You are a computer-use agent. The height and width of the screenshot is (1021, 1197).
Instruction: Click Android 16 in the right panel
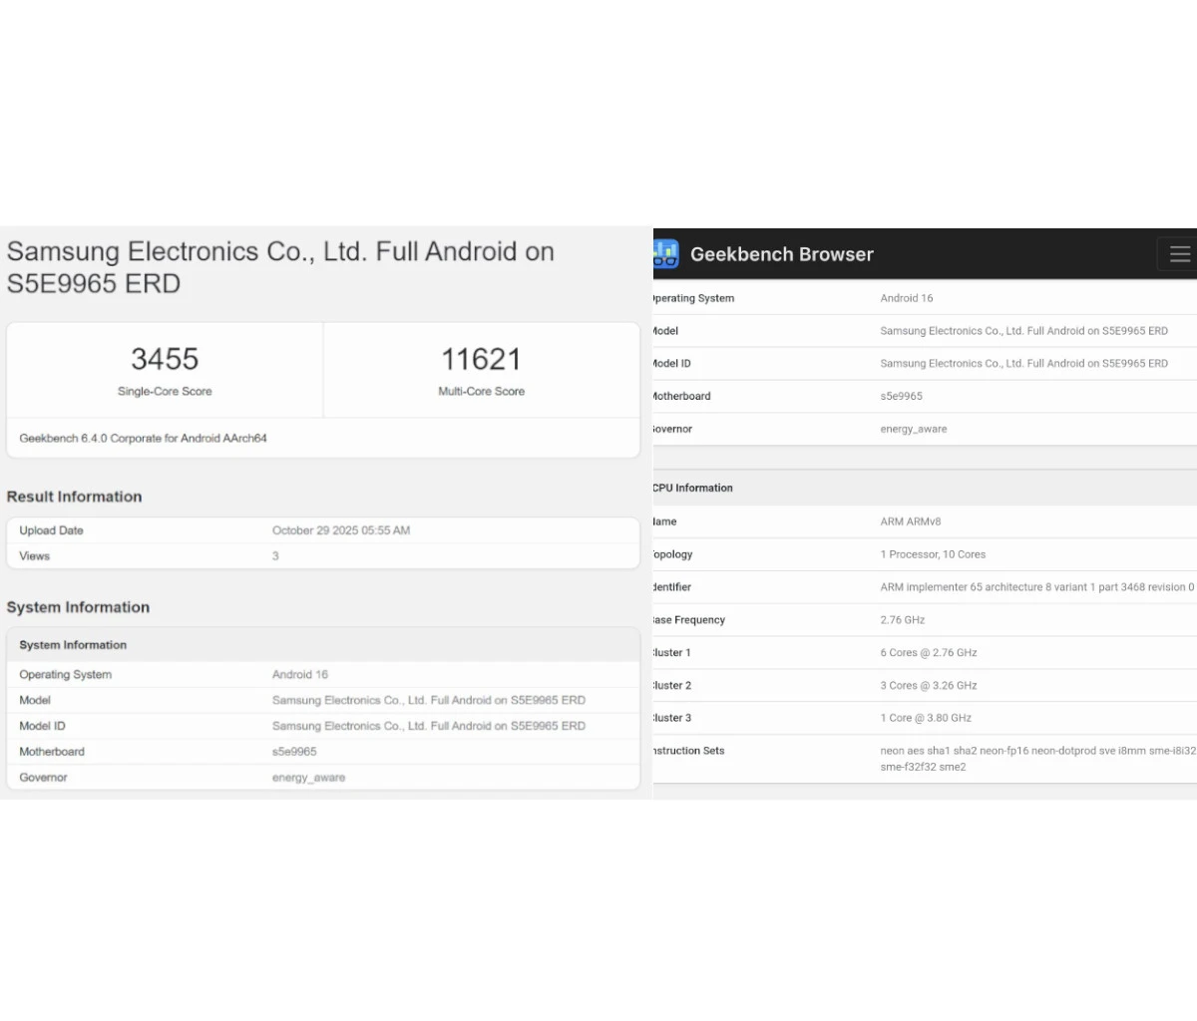(x=907, y=298)
